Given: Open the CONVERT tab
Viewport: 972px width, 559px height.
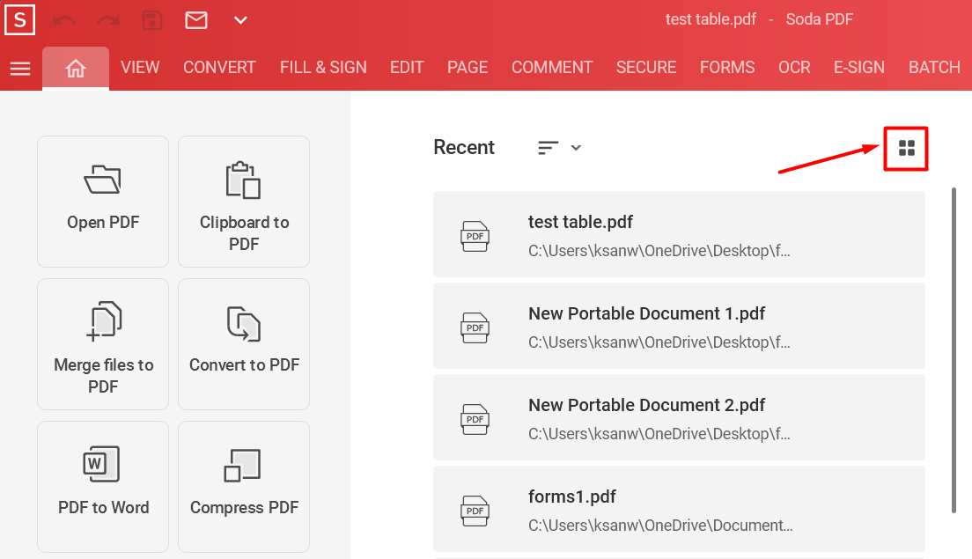Looking at the screenshot, I should (219, 67).
